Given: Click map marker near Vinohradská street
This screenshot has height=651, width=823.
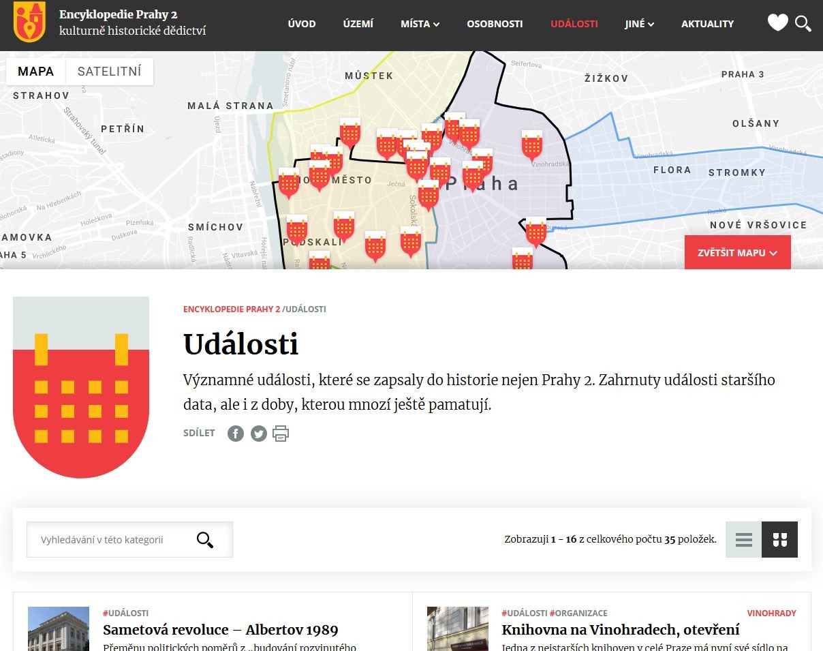Looking at the screenshot, I should click(x=532, y=145).
